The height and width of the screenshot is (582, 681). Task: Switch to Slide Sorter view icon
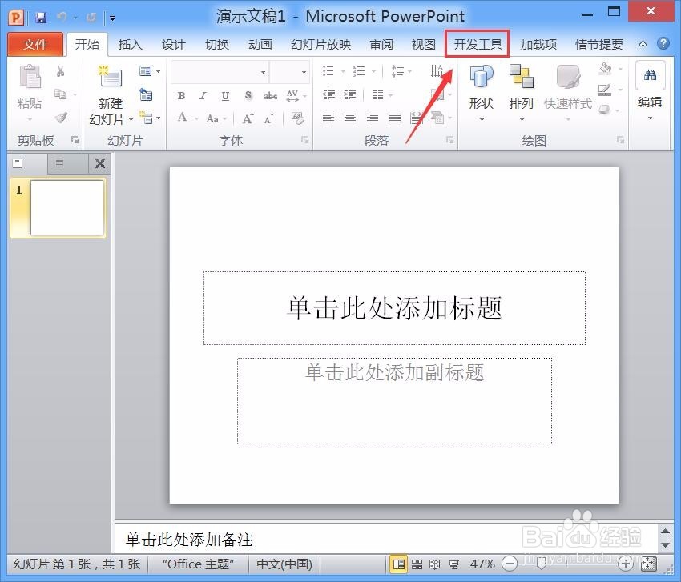click(417, 563)
